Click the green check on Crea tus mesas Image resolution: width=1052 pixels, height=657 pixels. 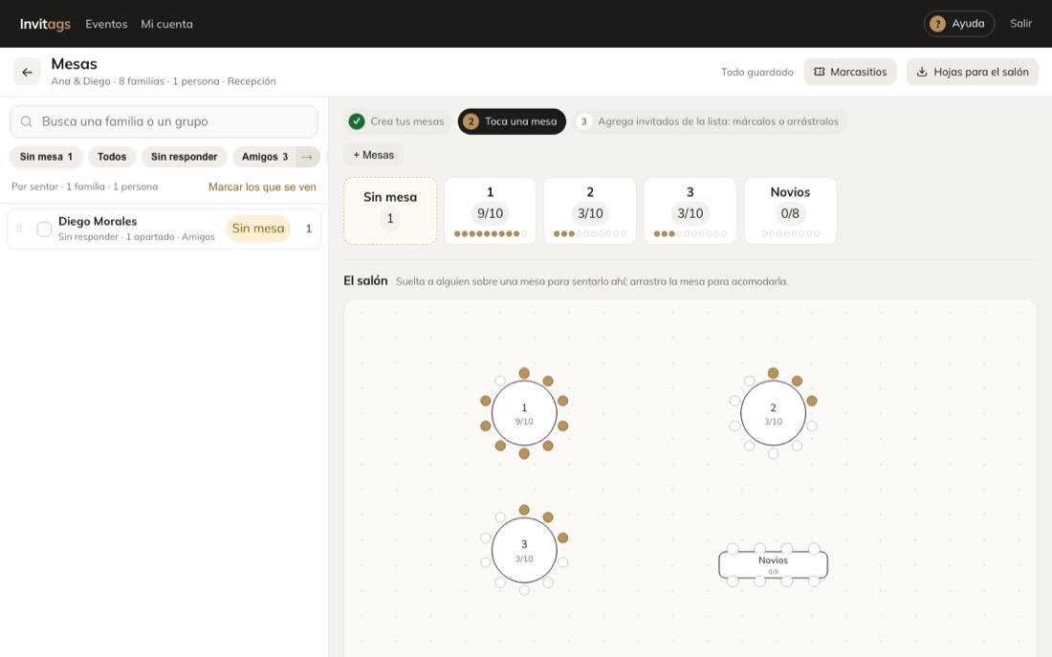pyautogui.click(x=357, y=121)
